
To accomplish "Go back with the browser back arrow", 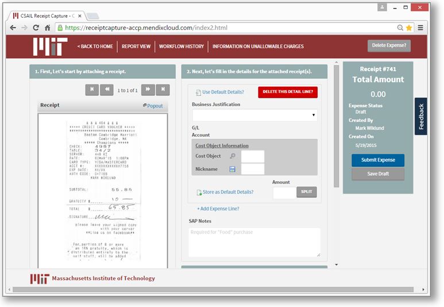I will [13, 28].
